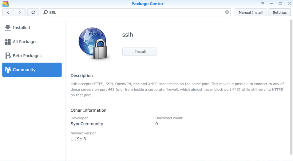Click the Newest version label
This screenshot has height=161, width=293.
click(x=84, y=133)
